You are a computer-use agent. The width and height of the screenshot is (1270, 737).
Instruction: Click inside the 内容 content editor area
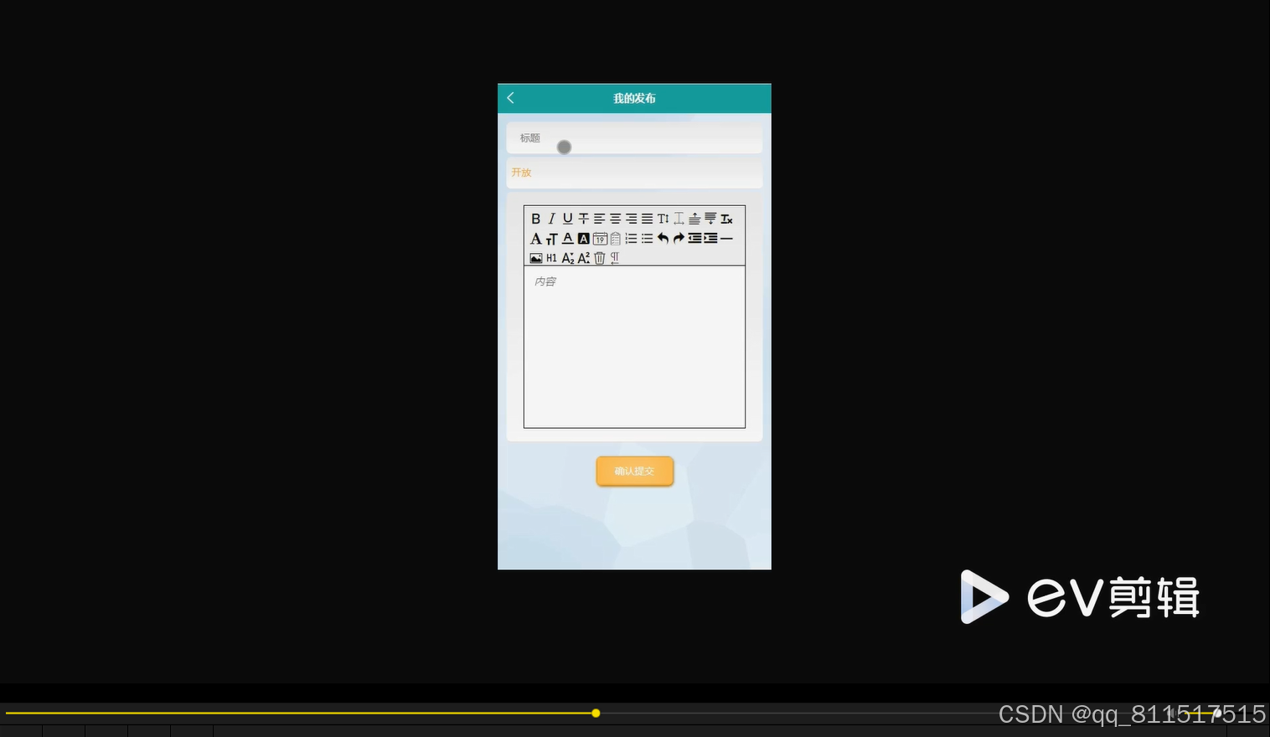pos(634,347)
